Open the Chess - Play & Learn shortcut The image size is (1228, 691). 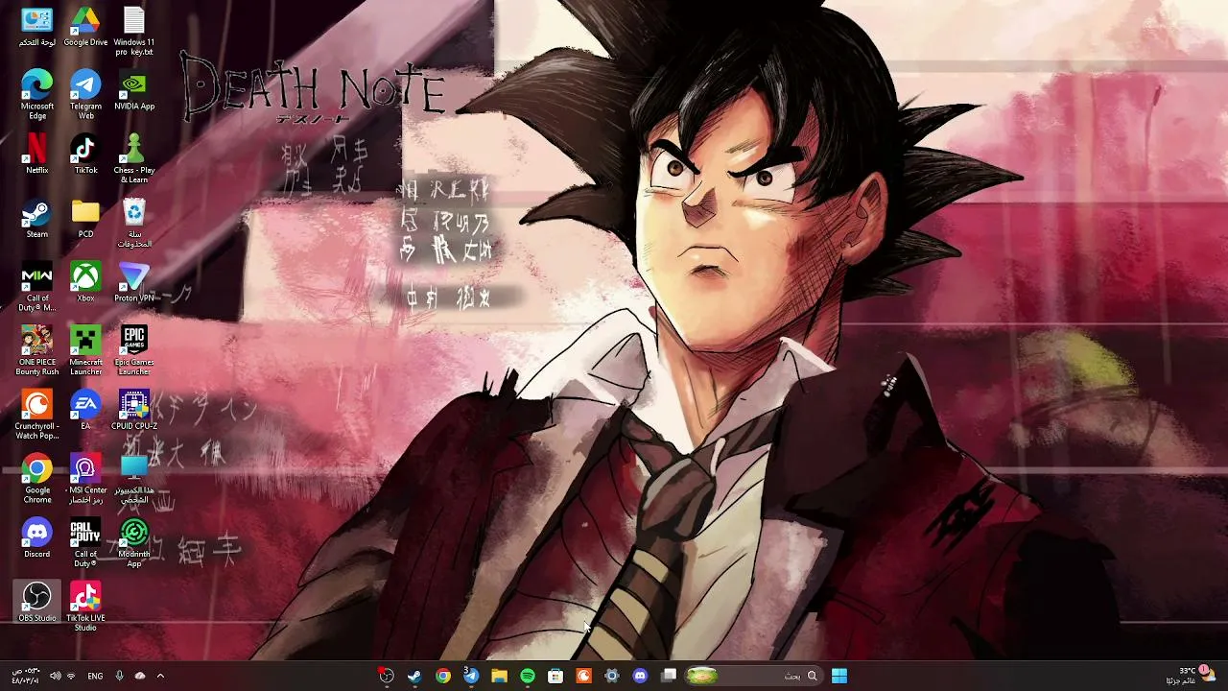[134, 159]
